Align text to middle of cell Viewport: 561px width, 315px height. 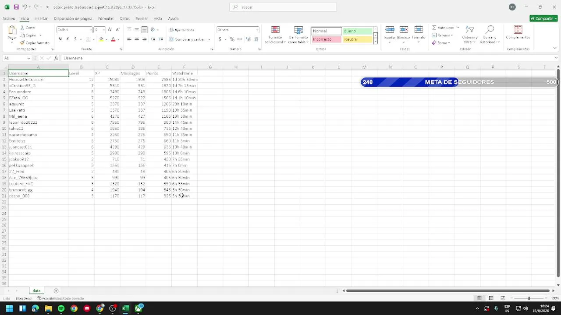(137, 30)
